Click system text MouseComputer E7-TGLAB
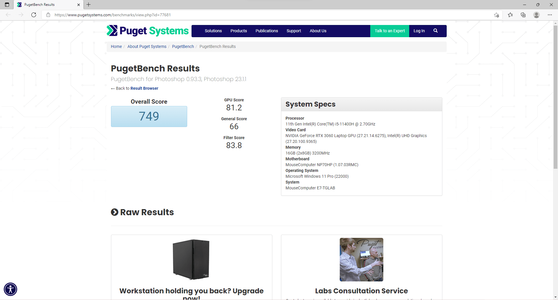This screenshot has width=558, height=300. (x=310, y=188)
